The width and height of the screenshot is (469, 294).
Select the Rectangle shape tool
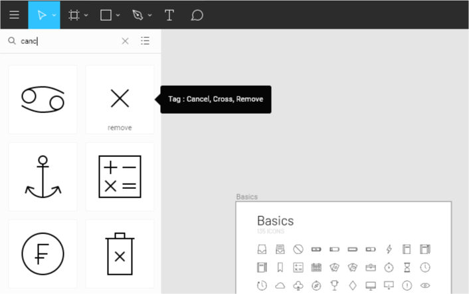pyautogui.click(x=106, y=15)
